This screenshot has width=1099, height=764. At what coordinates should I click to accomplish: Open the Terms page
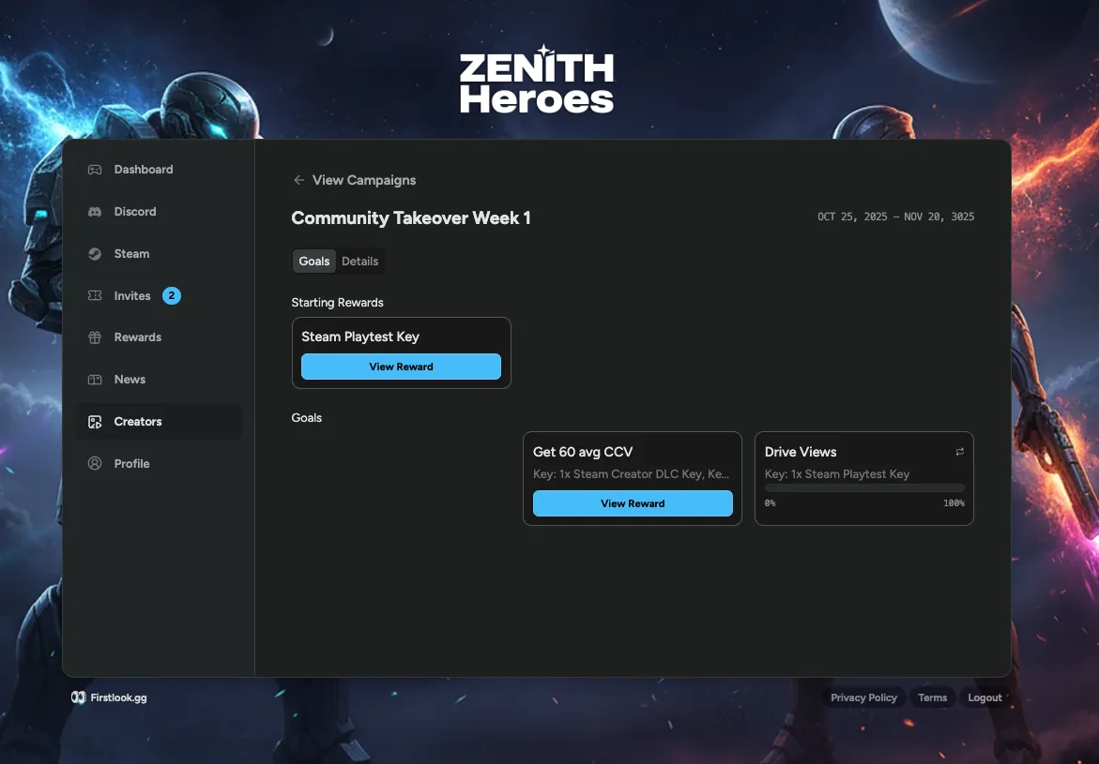tap(932, 697)
